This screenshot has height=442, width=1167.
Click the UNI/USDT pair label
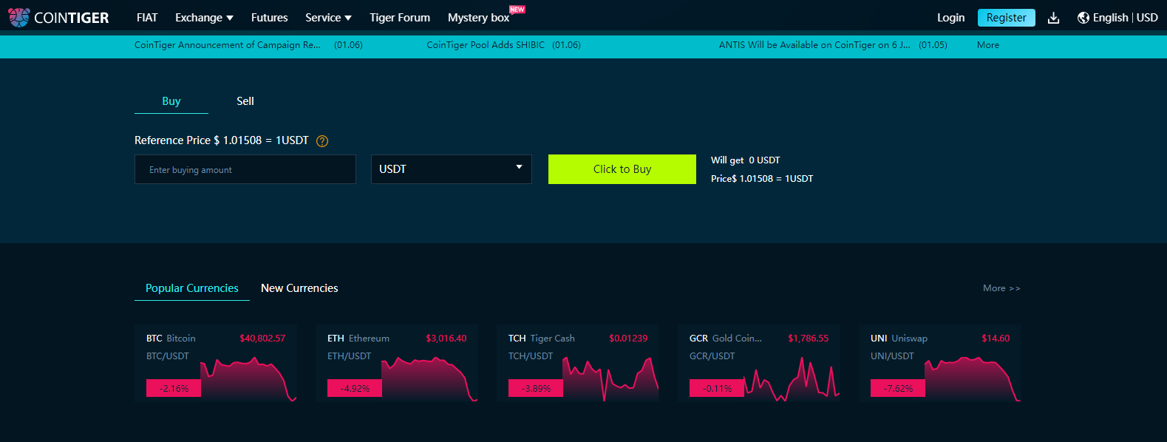[893, 356]
